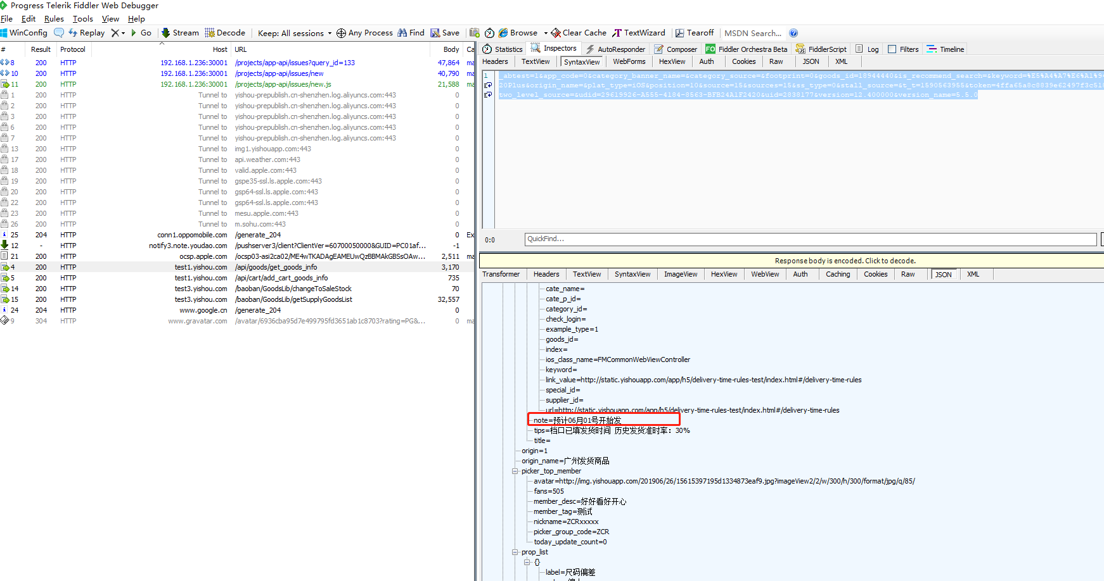Collapse the prop_list tree node
This screenshot has height=581, width=1104.
(515, 552)
